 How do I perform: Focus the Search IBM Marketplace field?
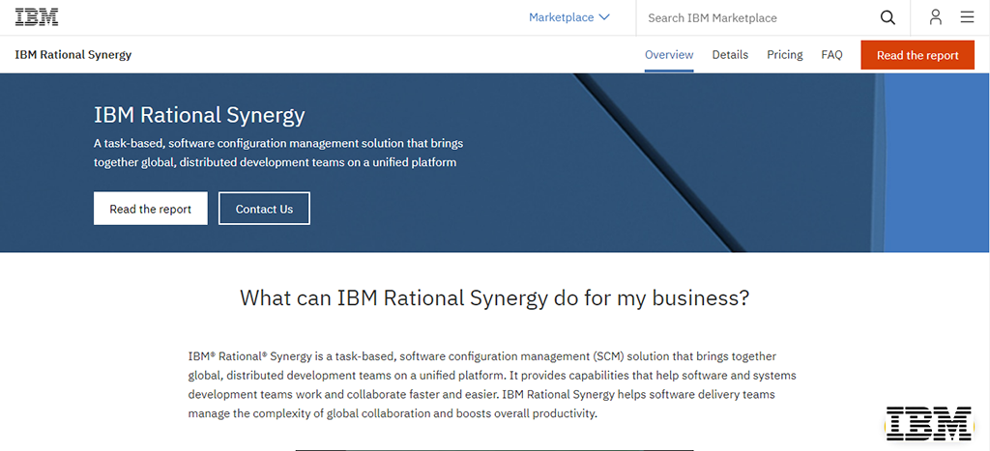(x=754, y=17)
